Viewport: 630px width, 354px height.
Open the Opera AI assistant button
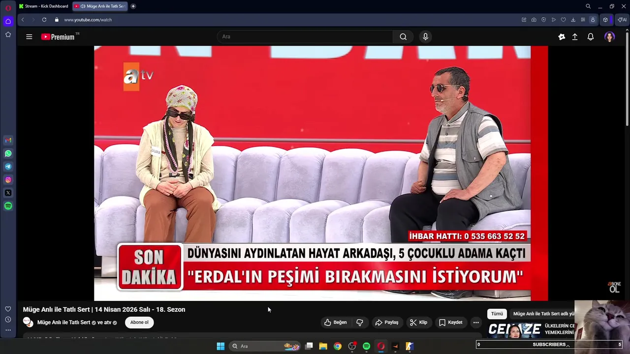click(x=622, y=20)
